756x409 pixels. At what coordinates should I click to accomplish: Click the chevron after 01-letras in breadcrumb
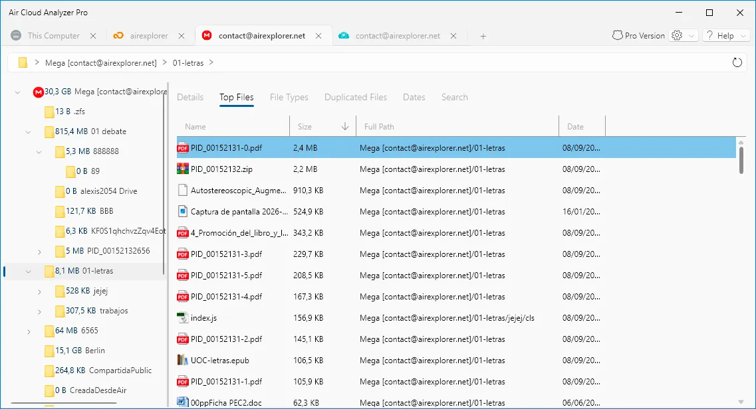211,62
